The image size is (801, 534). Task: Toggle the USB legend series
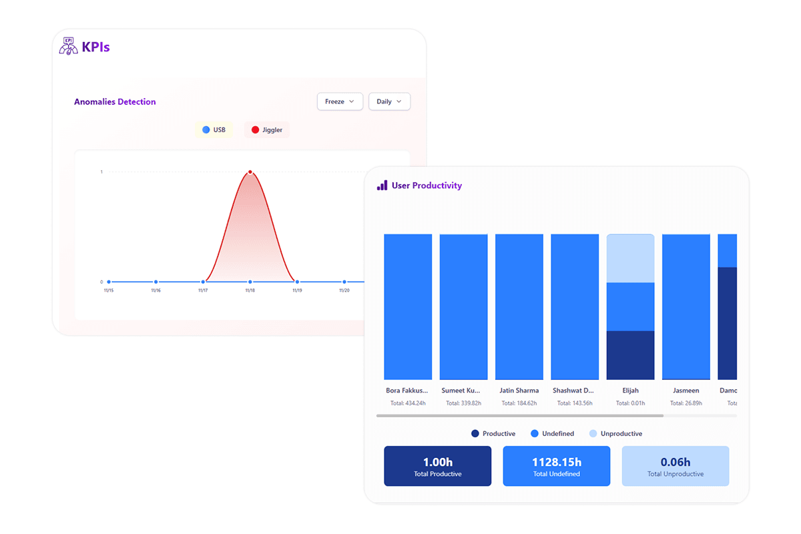(x=214, y=129)
